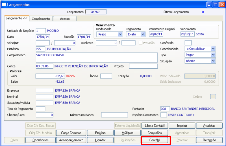Click the Data field 17/01/14
Image resolution: width=226 pixels, height=146 pixels.
43,37
